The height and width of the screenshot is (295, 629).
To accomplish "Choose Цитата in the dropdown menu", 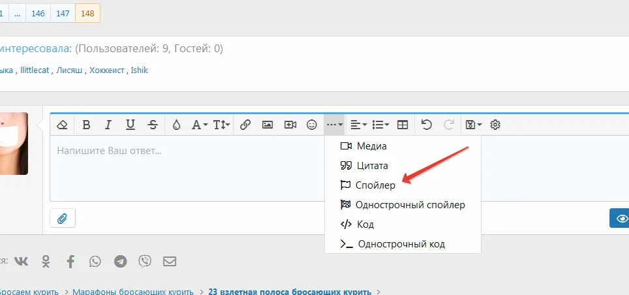I will click(372, 166).
